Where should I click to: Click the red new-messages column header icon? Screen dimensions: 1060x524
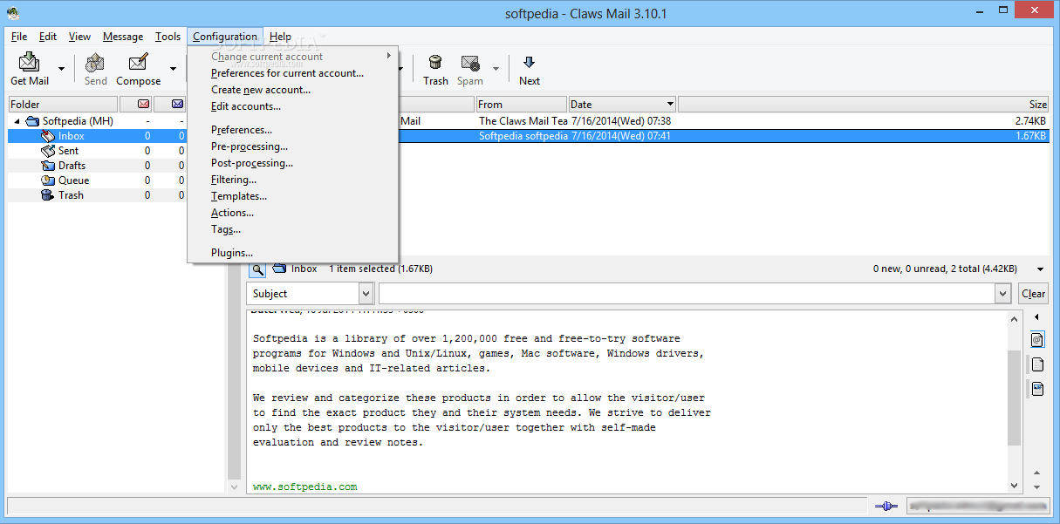pyautogui.click(x=143, y=105)
